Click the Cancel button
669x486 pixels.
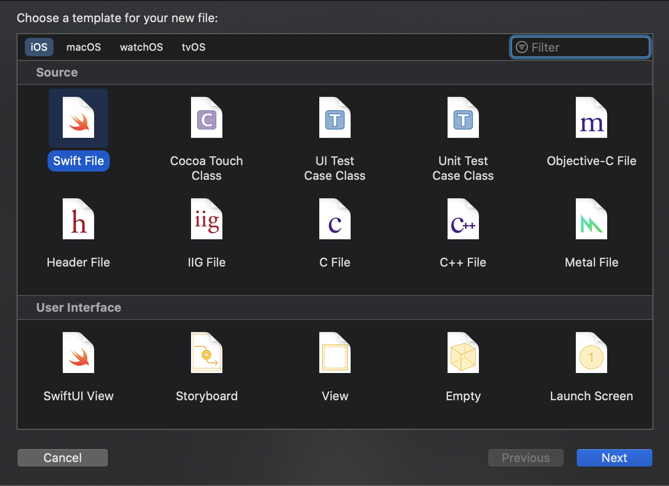pos(63,458)
